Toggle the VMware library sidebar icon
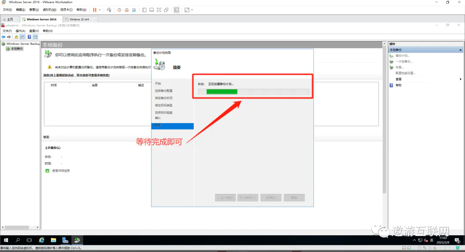Viewport: 465px width, 252px height. (x=144, y=10)
